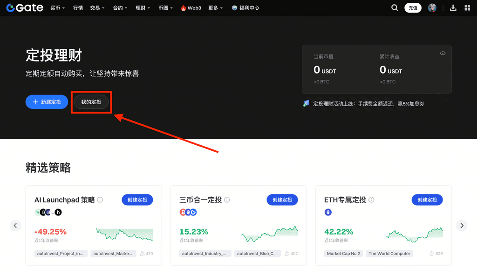
Task: Click 充值 in the top bar
Action: [413, 7]
